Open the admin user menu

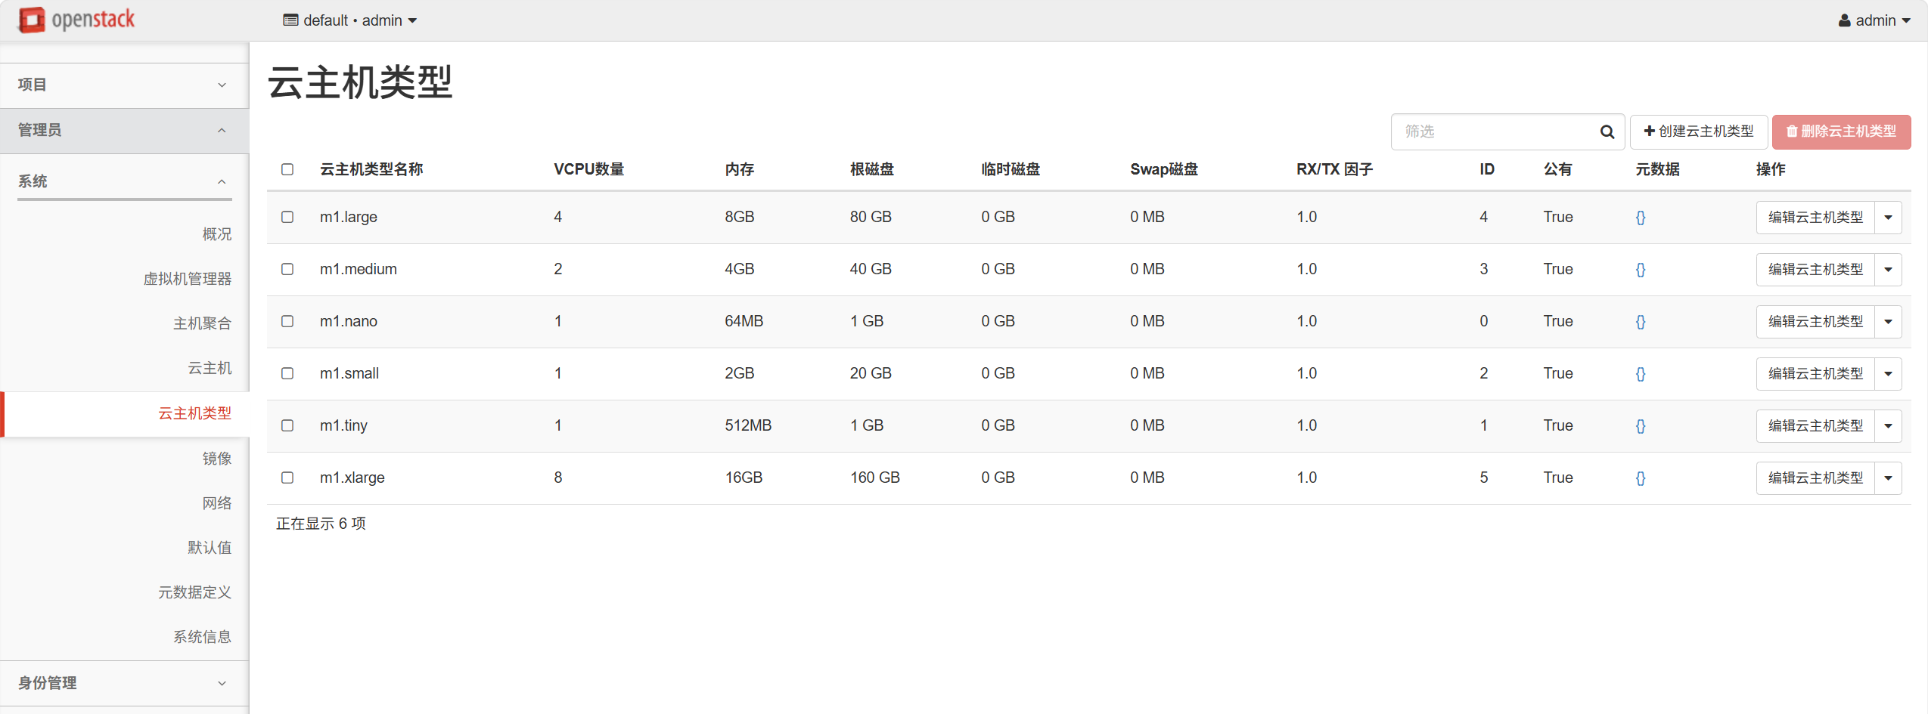click(1874, 20)
